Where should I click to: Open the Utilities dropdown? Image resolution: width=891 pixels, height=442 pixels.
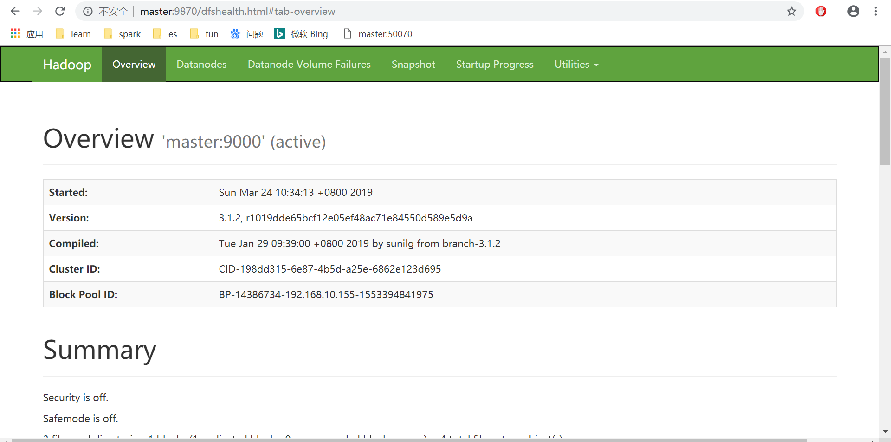coord(576,64)
